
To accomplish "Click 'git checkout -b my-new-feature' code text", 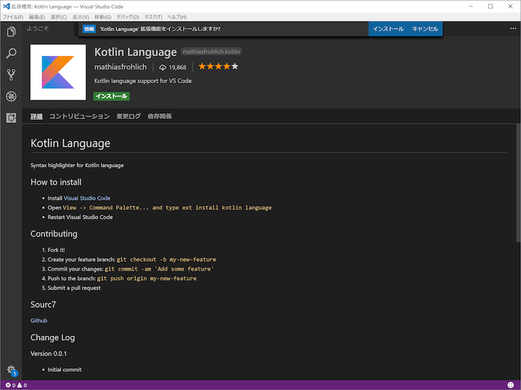I will 166,259.
